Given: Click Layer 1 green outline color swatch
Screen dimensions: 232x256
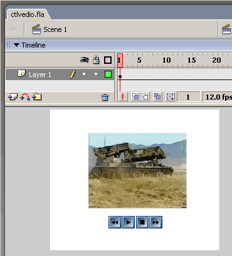Looking at the screenshot, I should click(108, 74).
